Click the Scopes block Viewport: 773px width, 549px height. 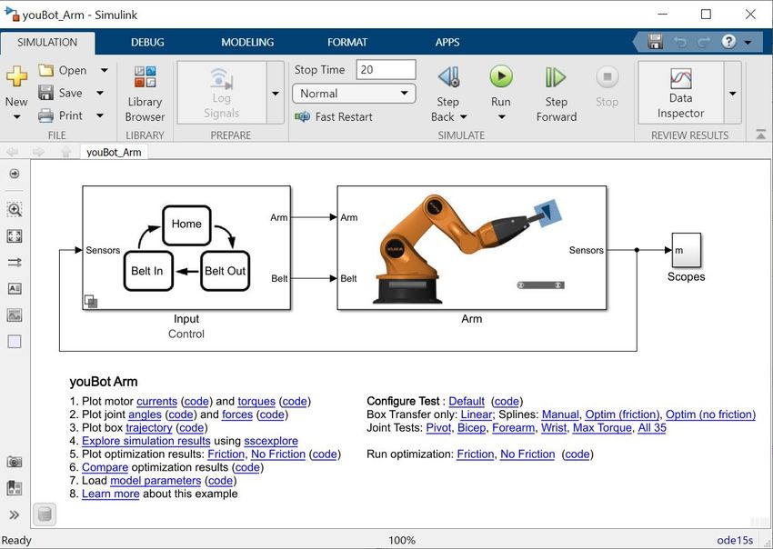[687, 250]
